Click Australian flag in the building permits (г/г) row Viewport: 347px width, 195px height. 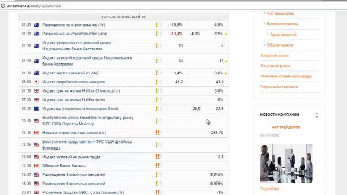click(36, 25)
